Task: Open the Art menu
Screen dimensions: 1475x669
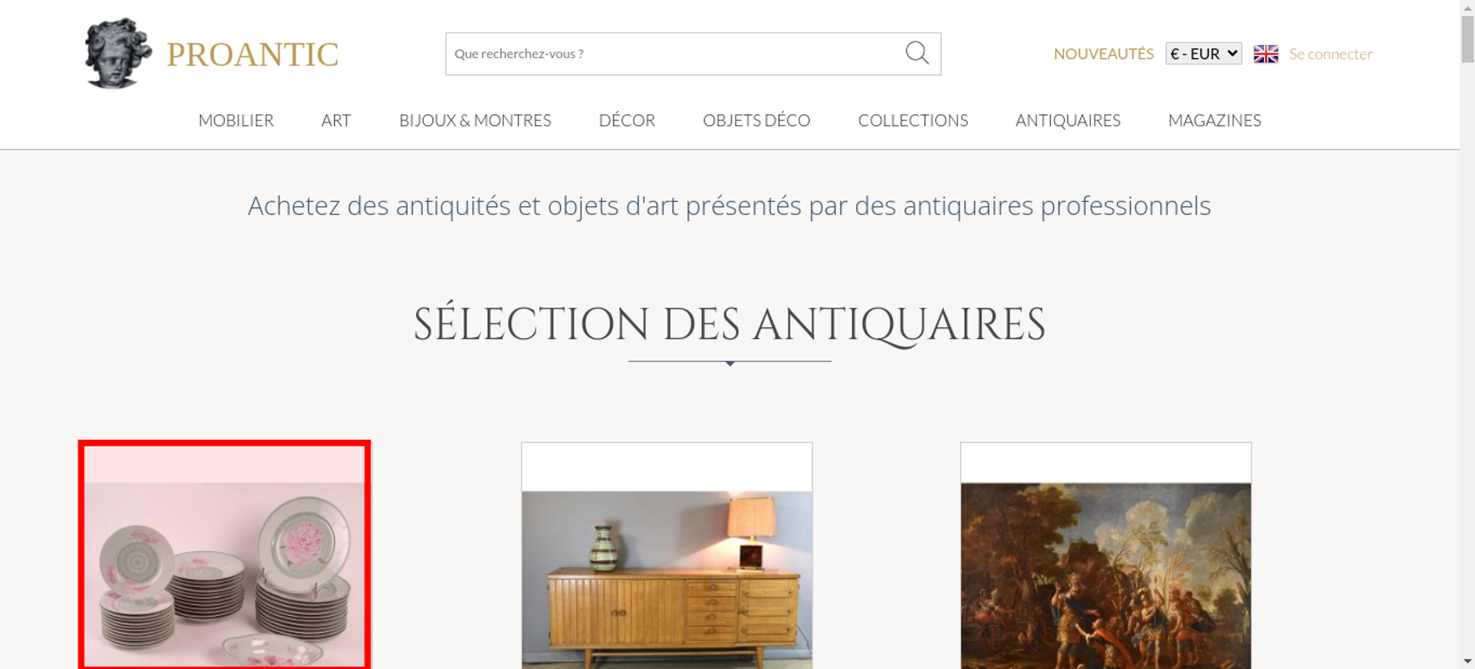Action: 336,120
